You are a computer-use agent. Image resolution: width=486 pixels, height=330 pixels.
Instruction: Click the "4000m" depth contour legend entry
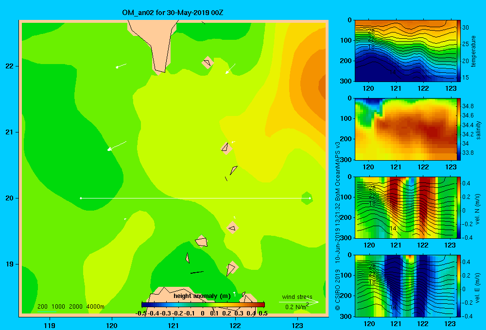click(95, 307)
